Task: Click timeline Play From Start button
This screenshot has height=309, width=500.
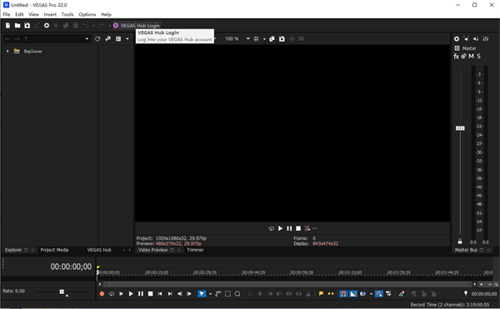Action: (121, 294)
